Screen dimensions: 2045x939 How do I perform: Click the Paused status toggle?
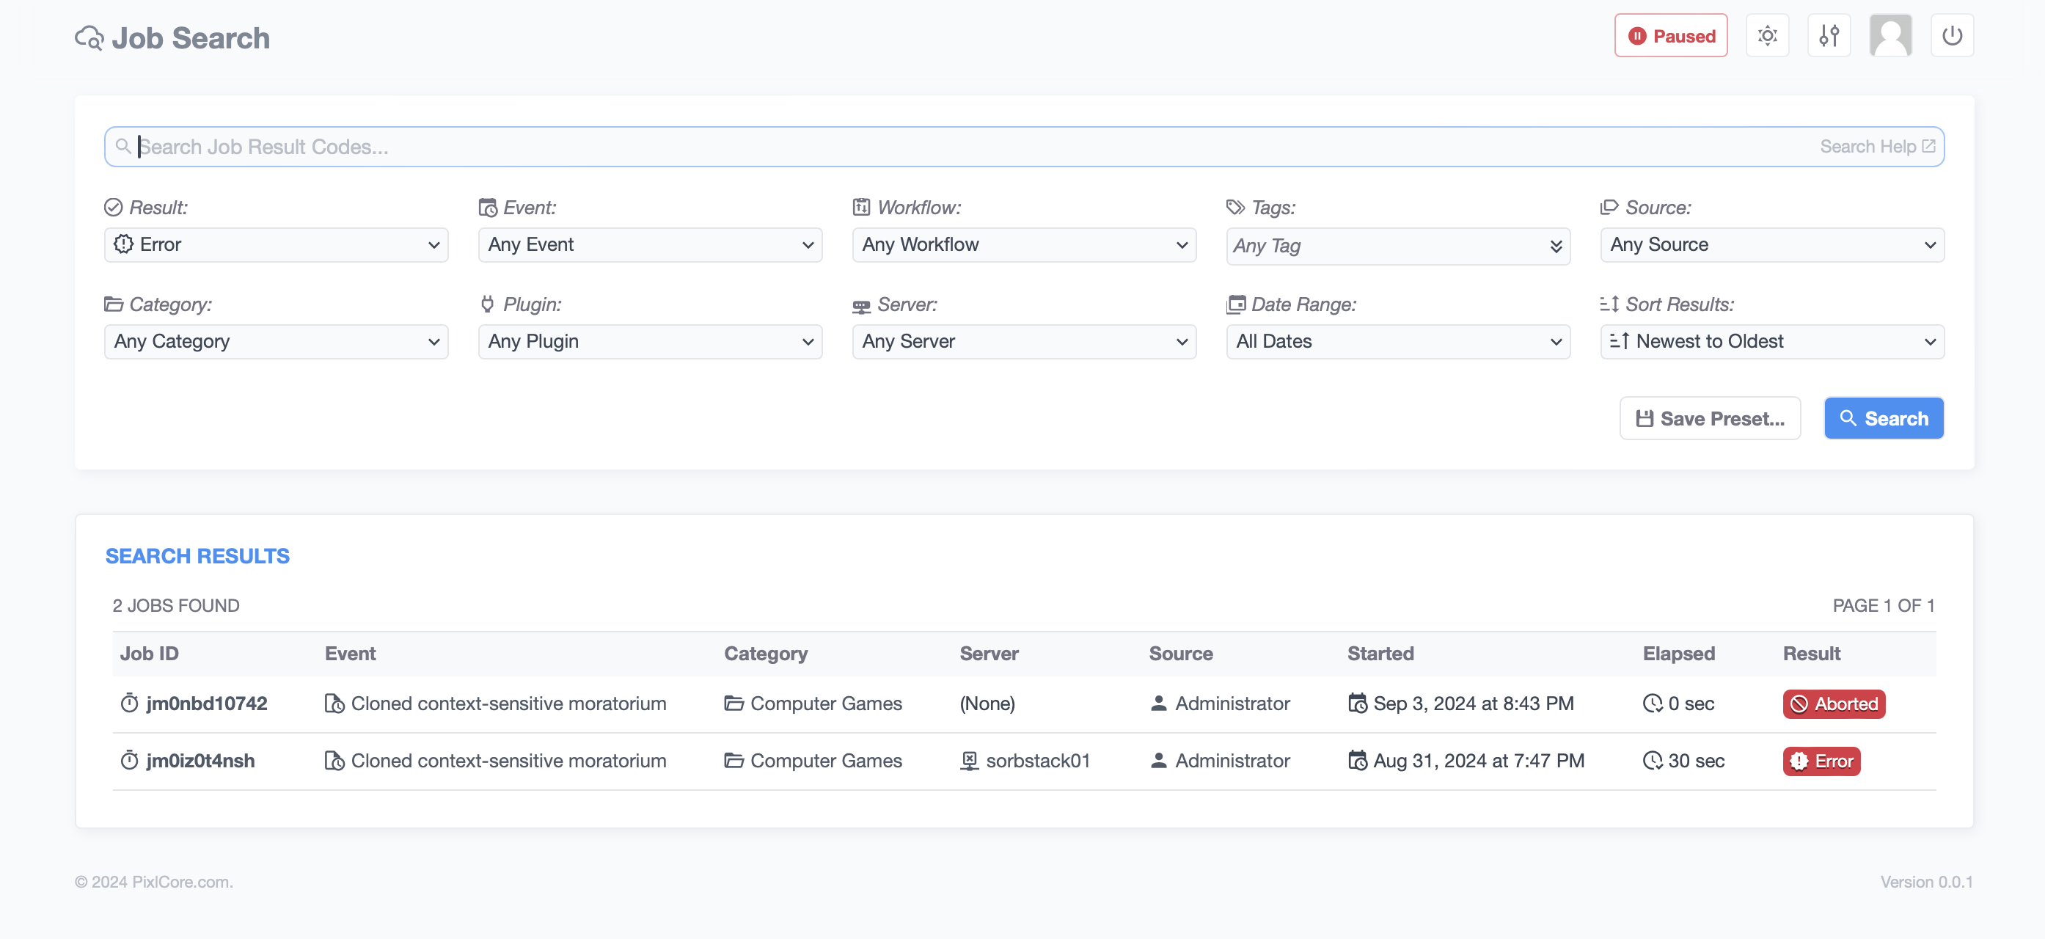tap(1670, 35)
